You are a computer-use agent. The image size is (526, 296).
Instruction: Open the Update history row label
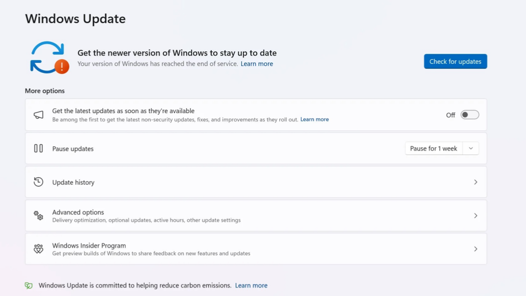point(73,182)
